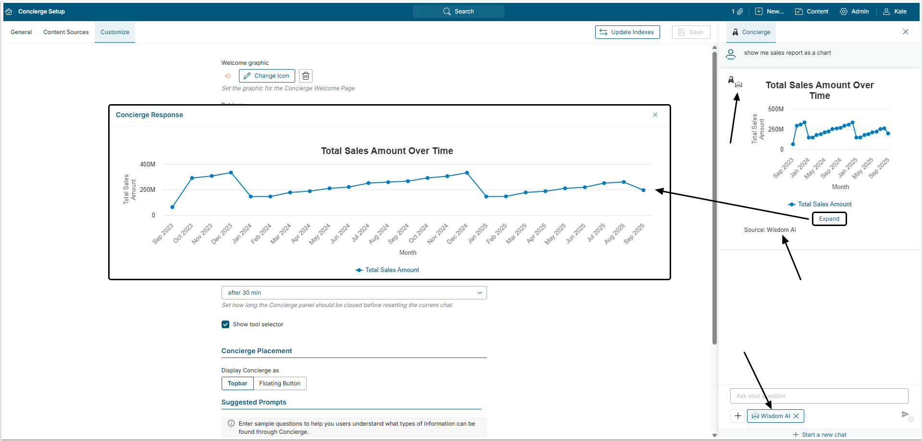Open the 'after 30 min' dropdown

354,293
